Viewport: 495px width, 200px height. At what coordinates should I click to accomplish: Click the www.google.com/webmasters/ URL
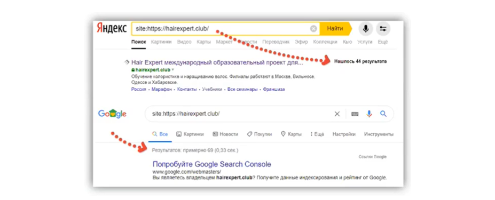[x=186, y=172]
